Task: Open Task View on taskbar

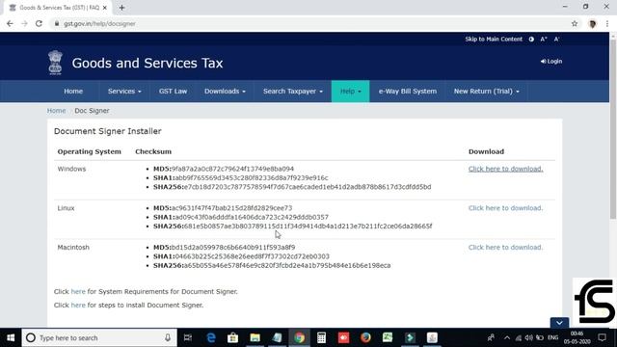Action: click(x=188, y=337)
